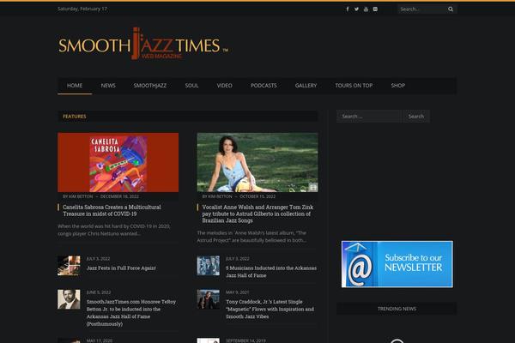Open 5 Musicians Inducted Arkansas Hall article
Viewport: 515px width, 343px height.
(271, 272)
